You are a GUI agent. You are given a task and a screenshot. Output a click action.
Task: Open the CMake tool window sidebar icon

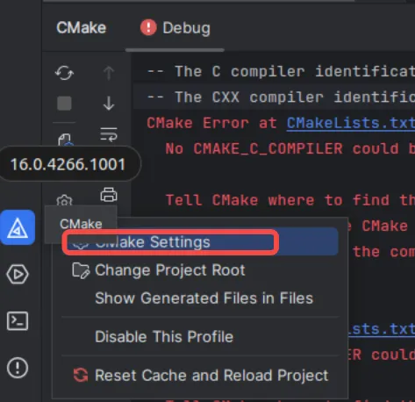18,227
